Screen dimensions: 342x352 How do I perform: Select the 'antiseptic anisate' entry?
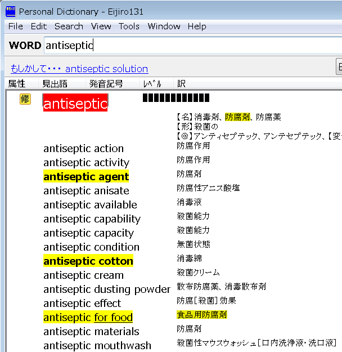coord(86,191)
